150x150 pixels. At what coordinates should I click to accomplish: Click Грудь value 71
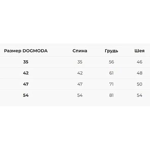click(111, 84)
